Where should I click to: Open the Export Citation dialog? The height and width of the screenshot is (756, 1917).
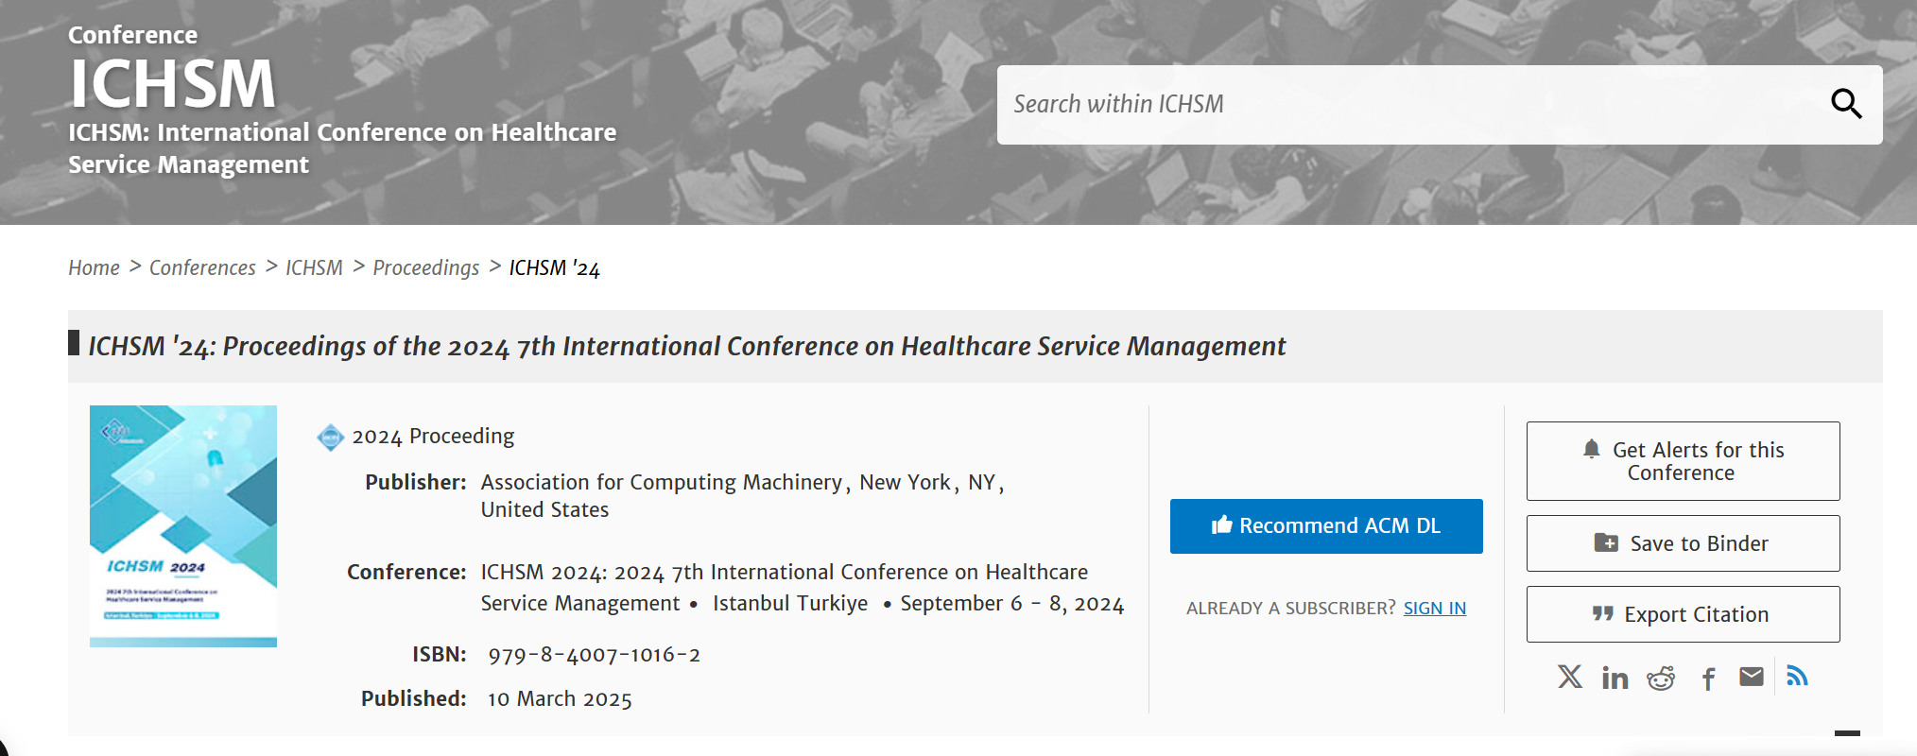click(1683, 614)
